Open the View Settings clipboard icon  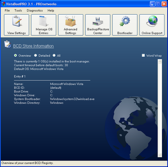click(16, 25)
